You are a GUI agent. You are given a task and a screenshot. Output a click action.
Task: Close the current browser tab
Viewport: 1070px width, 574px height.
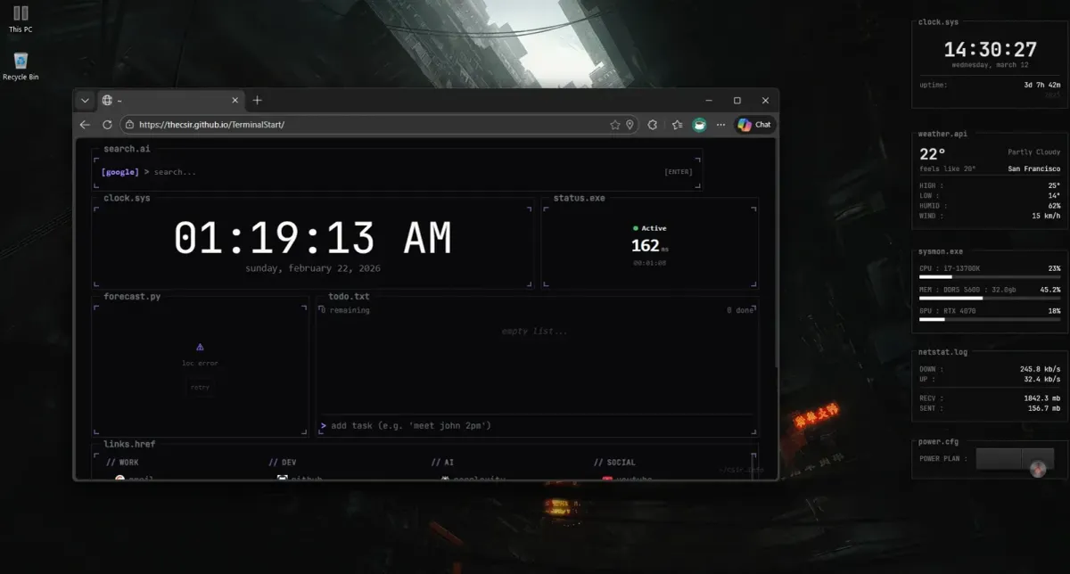(235, 100)
